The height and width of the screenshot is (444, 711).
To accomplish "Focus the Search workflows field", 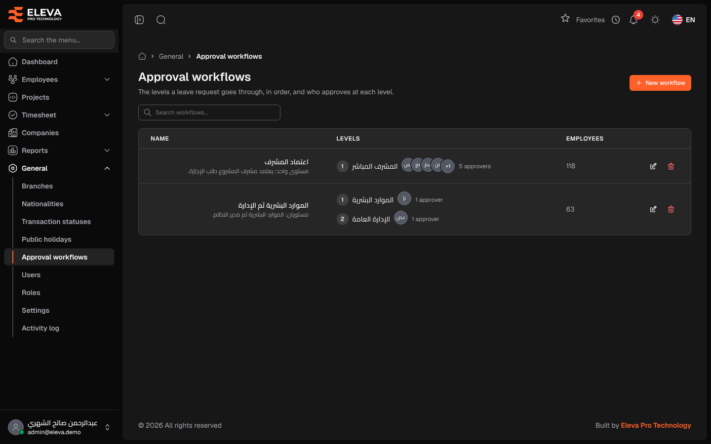I will [209, 112].
